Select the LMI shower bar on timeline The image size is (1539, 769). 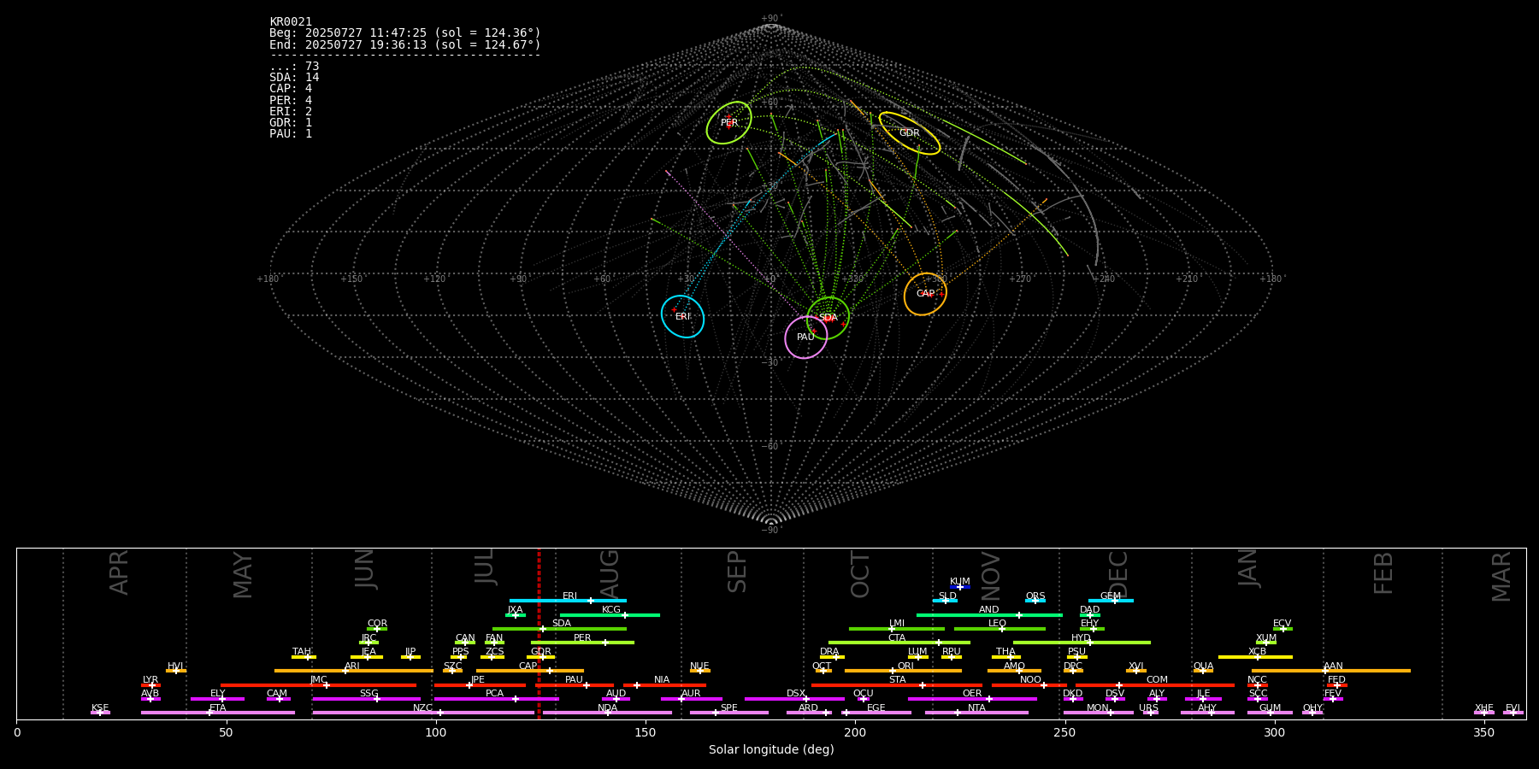tap(897, 629)
